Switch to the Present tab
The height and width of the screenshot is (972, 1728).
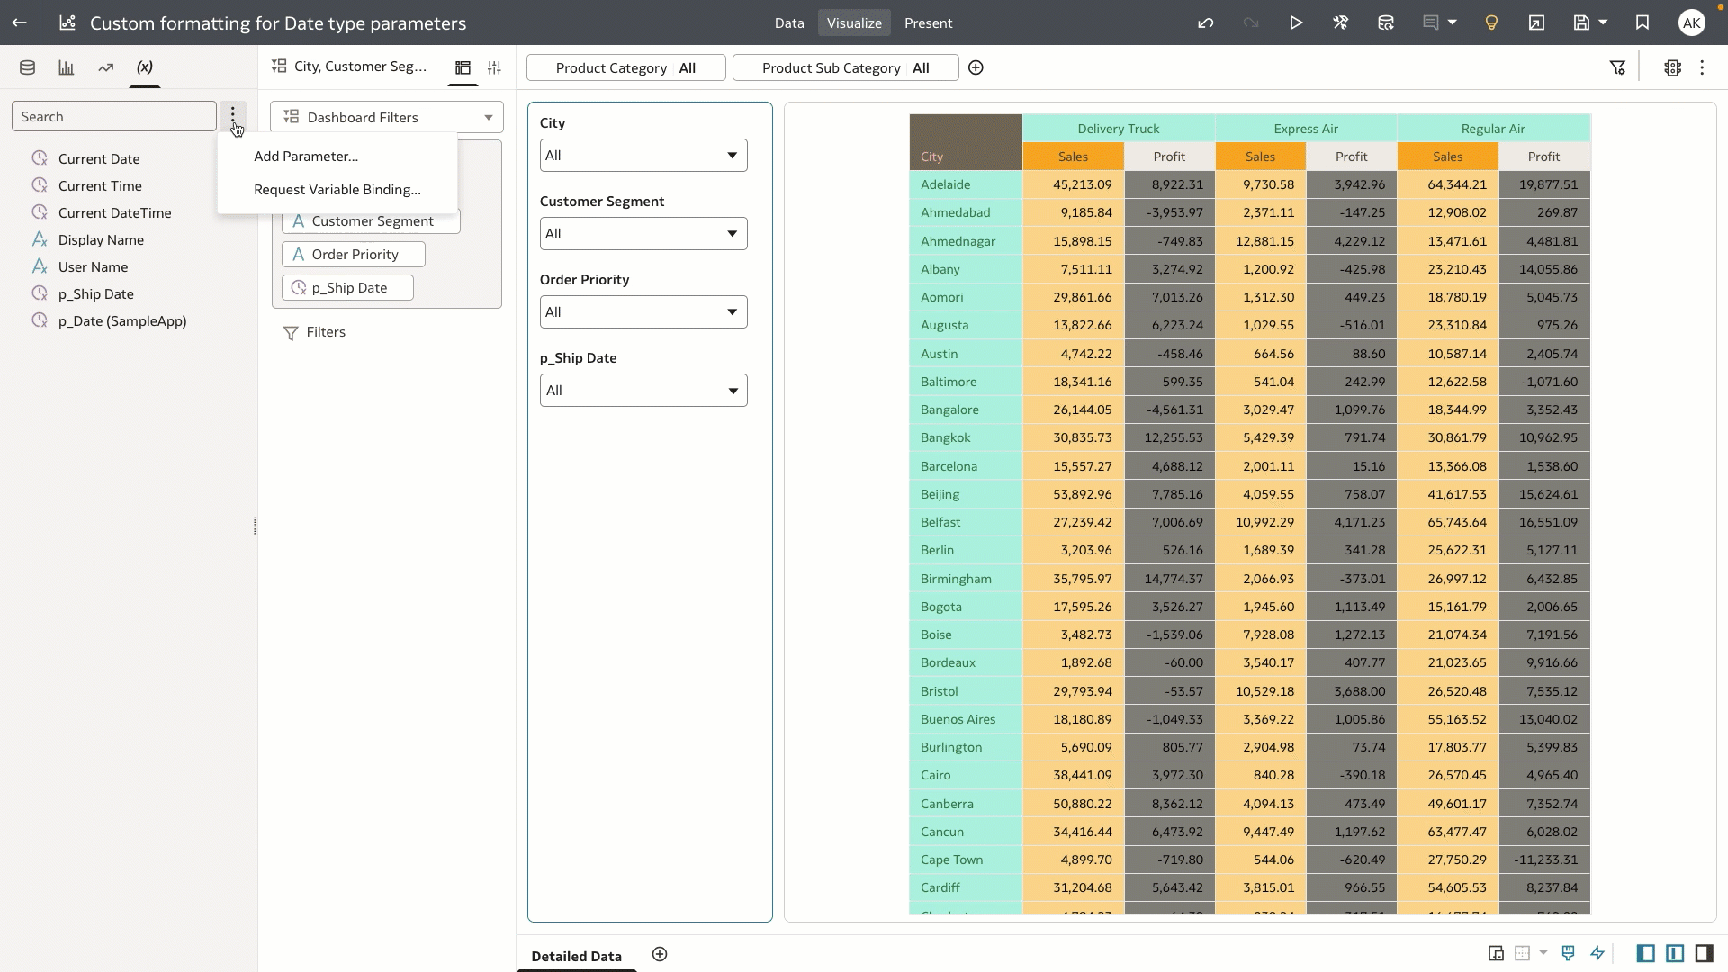point(928,22)
